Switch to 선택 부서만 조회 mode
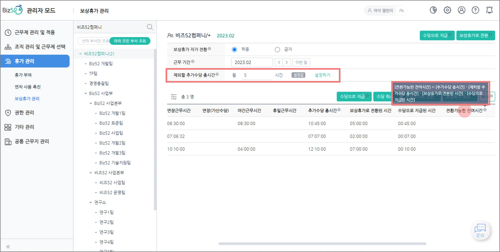Viewport: 500px width, 252px height. 94,41
